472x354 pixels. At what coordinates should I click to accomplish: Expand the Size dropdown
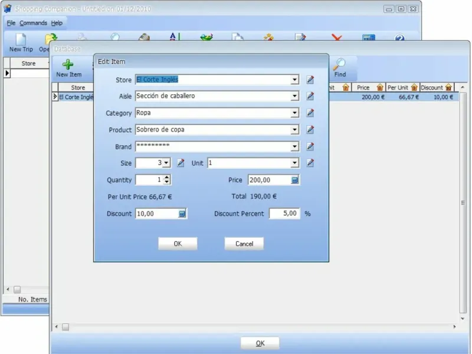(x=166, y=163)
